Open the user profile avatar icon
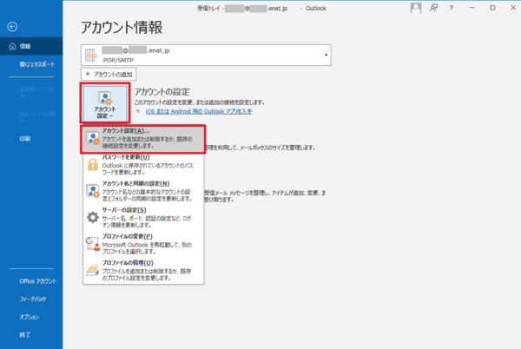The height and width of the screenshot is (349, 521). [415, 8]
